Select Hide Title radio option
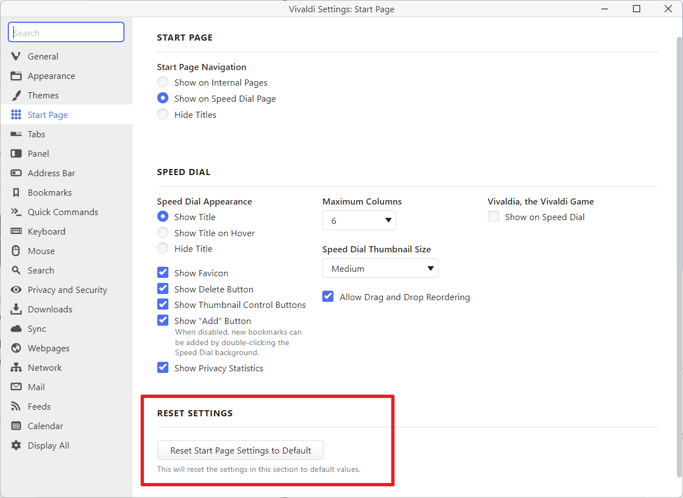 [x=163, y=248]
